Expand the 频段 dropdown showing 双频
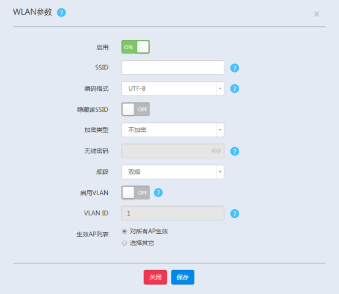Viewport: 339px width, 294px height. pos(173,172)
